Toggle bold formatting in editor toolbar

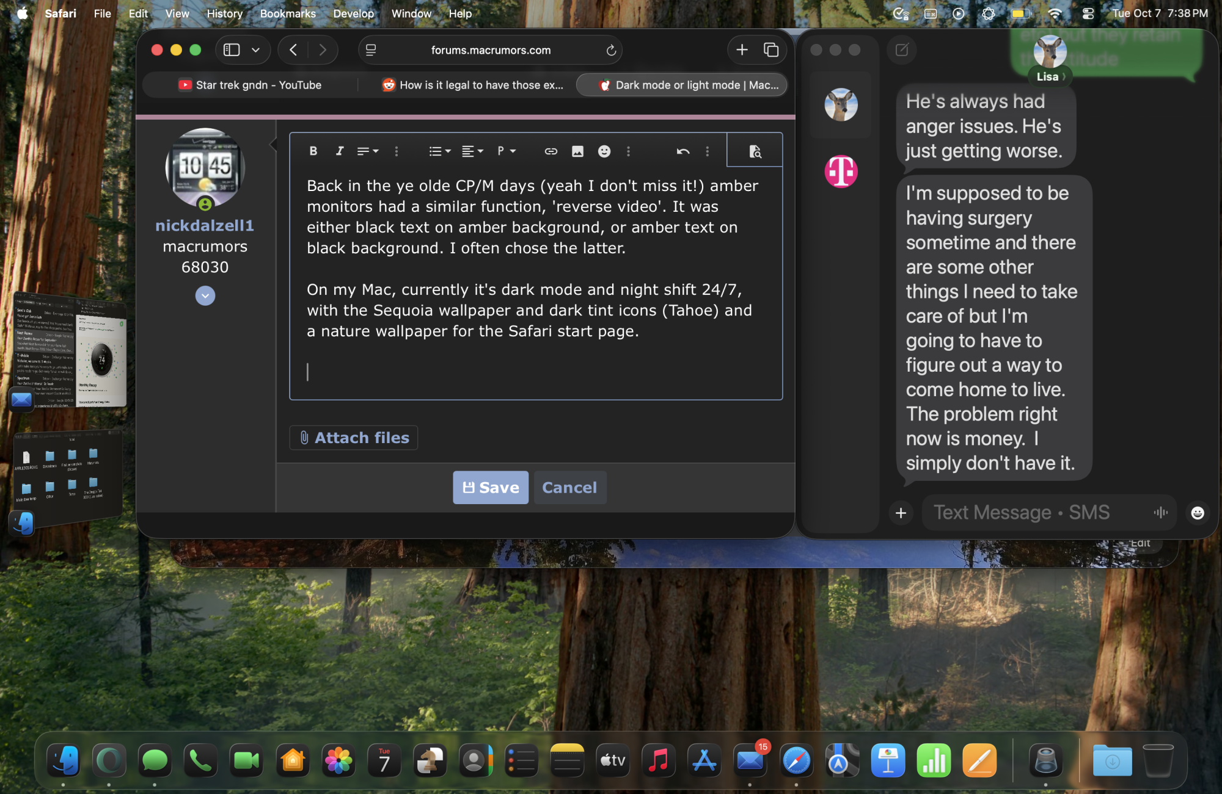pyautogui.click(x=313, y=151)
